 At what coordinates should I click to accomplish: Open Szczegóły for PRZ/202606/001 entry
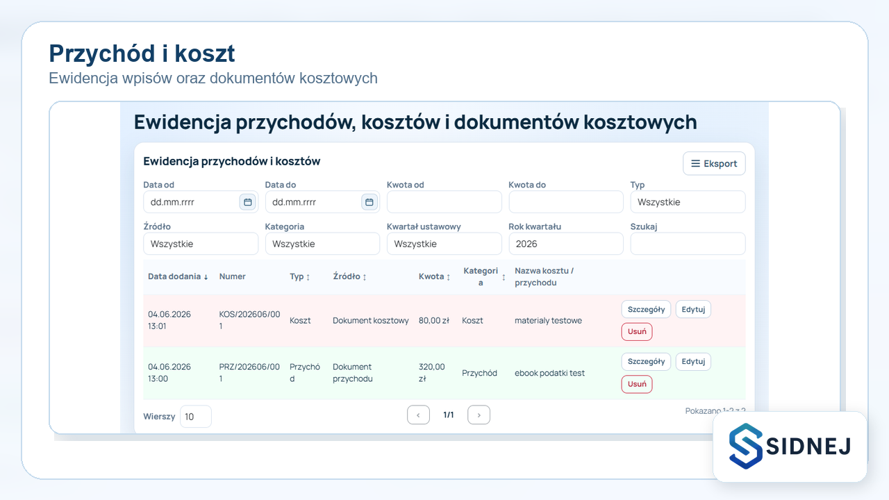[x=646, y=361]
